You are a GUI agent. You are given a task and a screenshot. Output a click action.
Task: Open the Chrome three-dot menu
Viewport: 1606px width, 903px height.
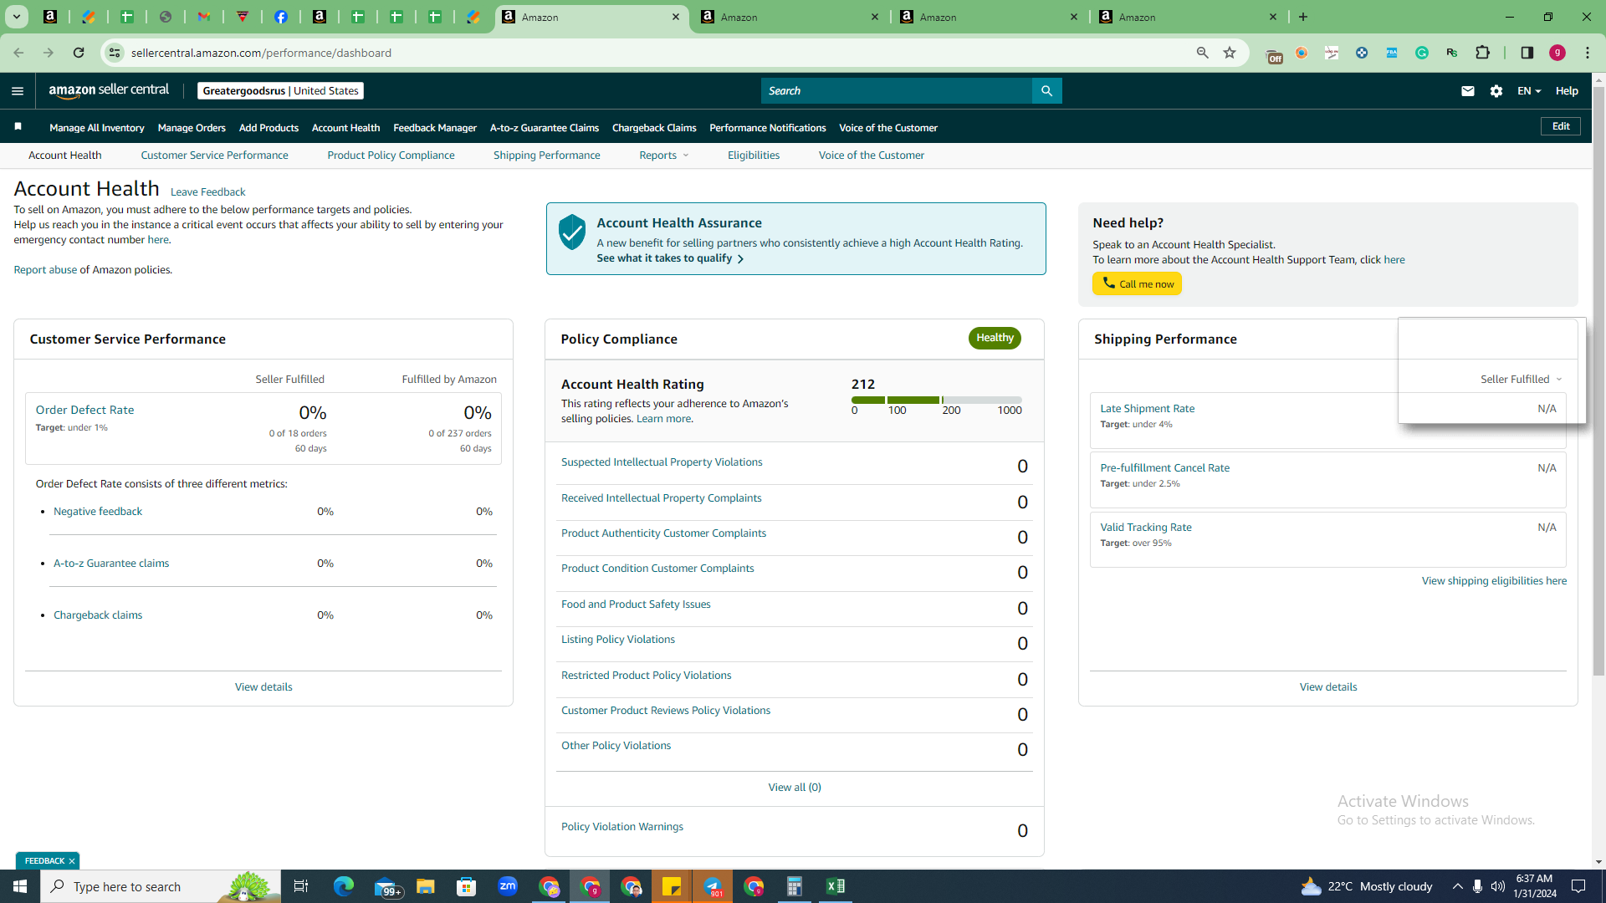pyautogui.click(x=1588, y=53)
